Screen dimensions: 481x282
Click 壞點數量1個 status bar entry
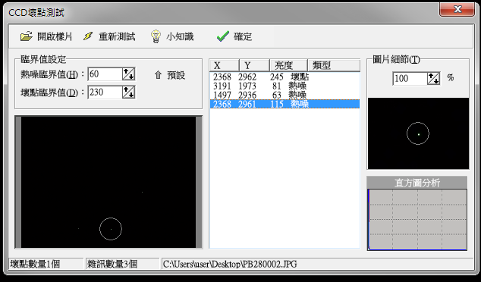click(x=46, y=264)
